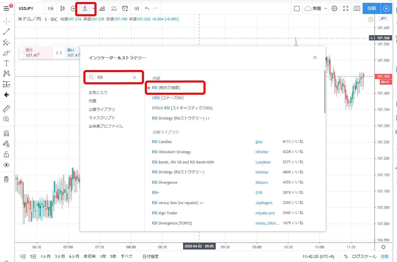
Task: Take a chart snapshot camera icon
Action: [x=357, y=8]
